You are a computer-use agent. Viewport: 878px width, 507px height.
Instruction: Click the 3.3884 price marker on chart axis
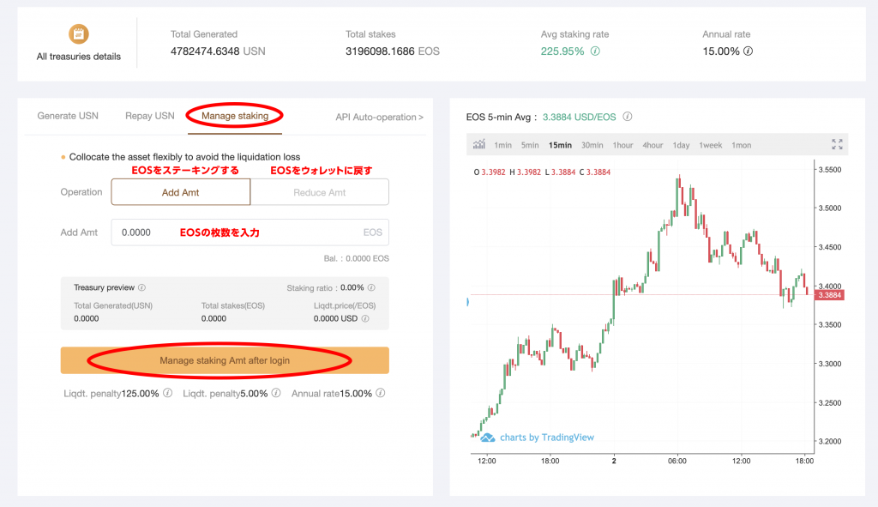(x=830, y=295)
